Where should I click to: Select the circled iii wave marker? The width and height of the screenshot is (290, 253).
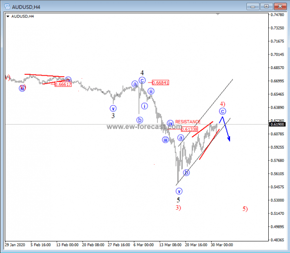[165, 140]
